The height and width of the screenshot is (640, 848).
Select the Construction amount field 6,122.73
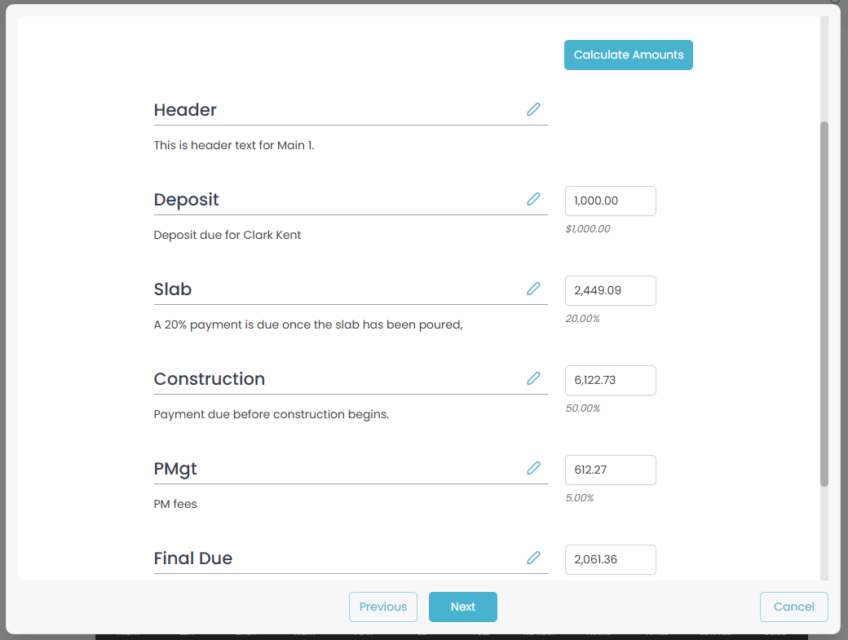610,380
